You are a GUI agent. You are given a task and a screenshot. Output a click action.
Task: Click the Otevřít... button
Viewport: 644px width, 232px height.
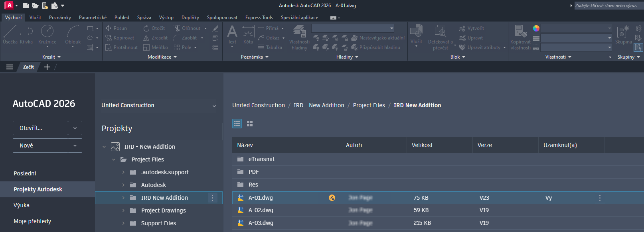pos(40,128)
